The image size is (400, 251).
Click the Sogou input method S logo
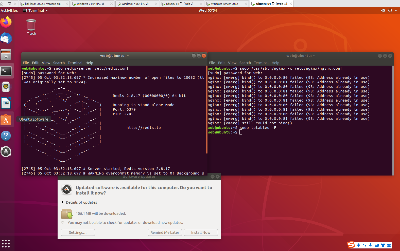(x=351, y=245)
